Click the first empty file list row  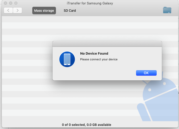point(90,19)
